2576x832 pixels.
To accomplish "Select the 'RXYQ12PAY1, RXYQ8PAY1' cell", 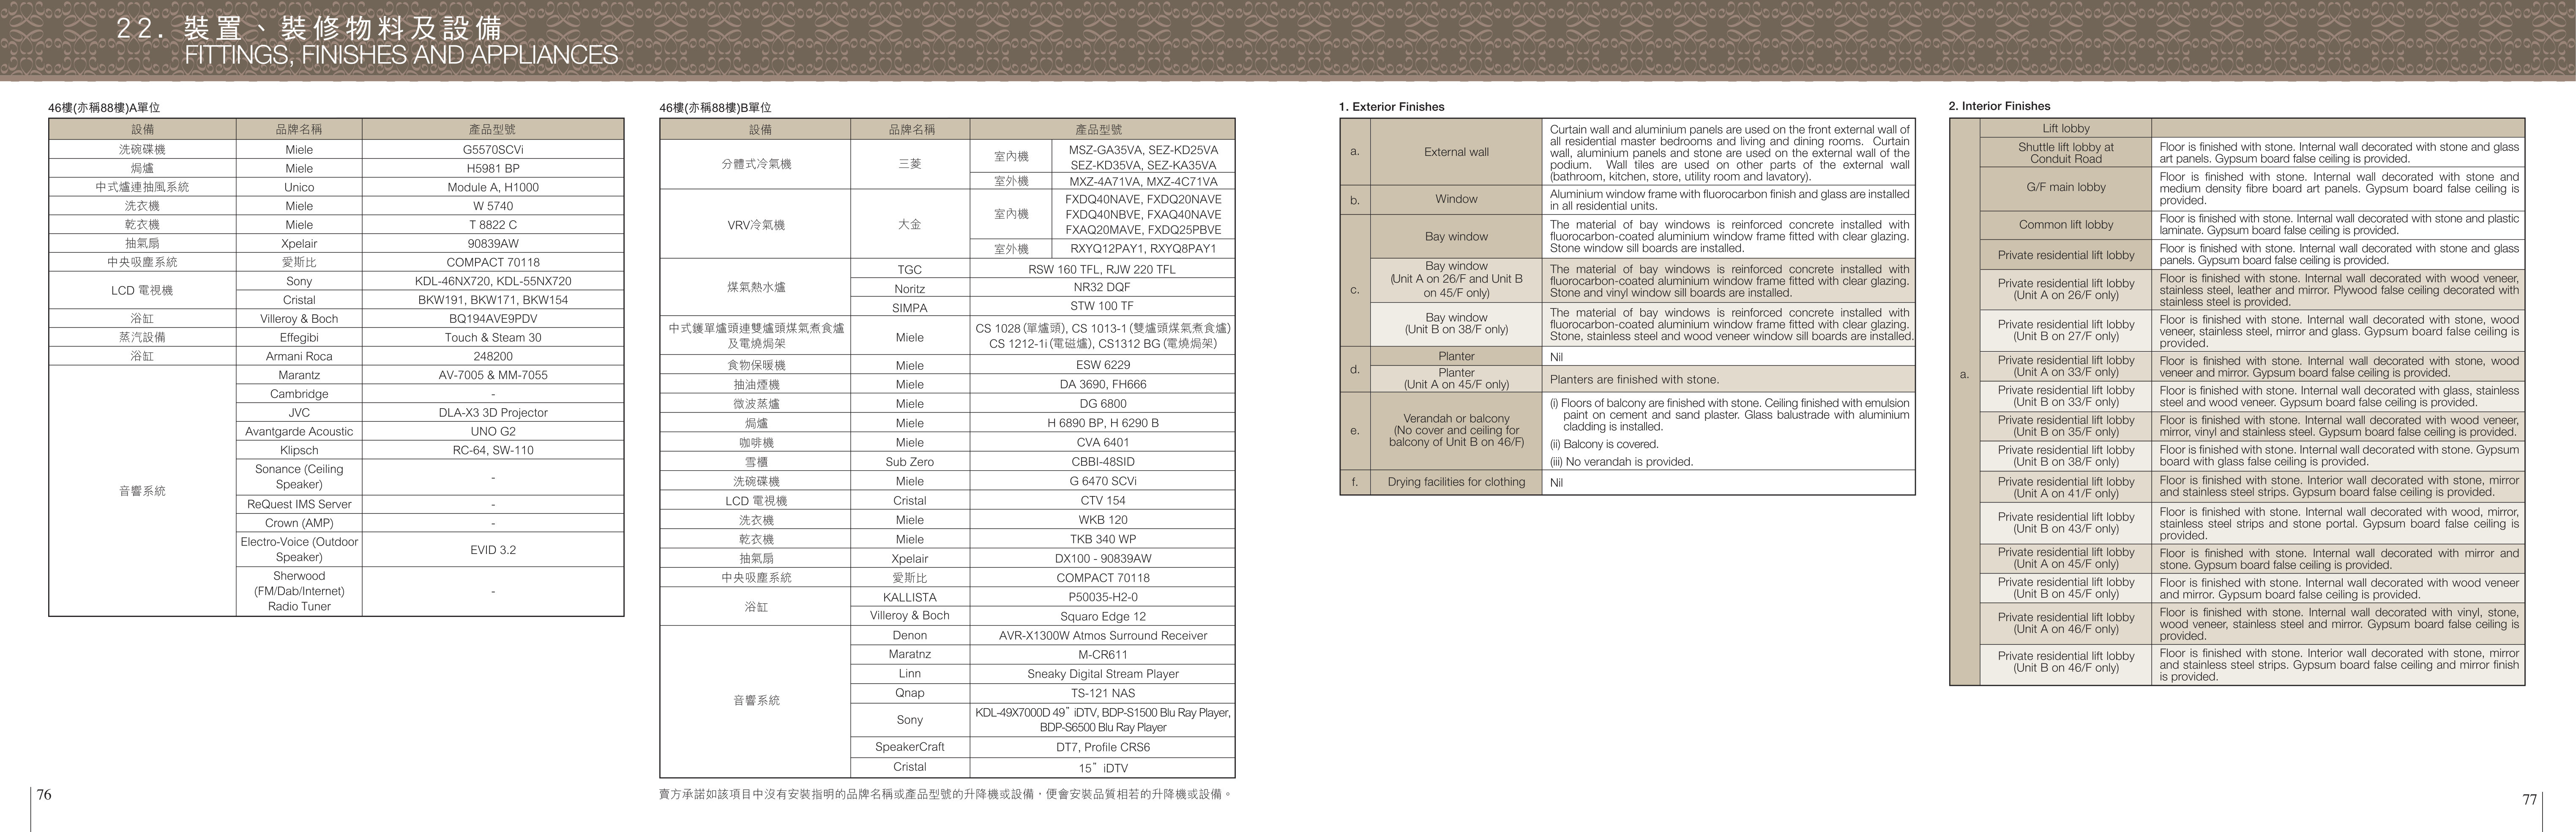I will point(1143,249).
